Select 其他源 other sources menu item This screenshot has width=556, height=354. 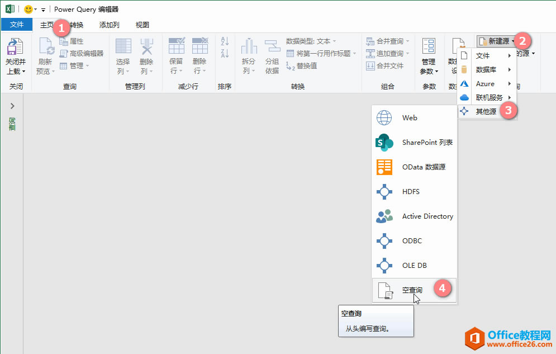pyautogui.click(x=487, y=111)
